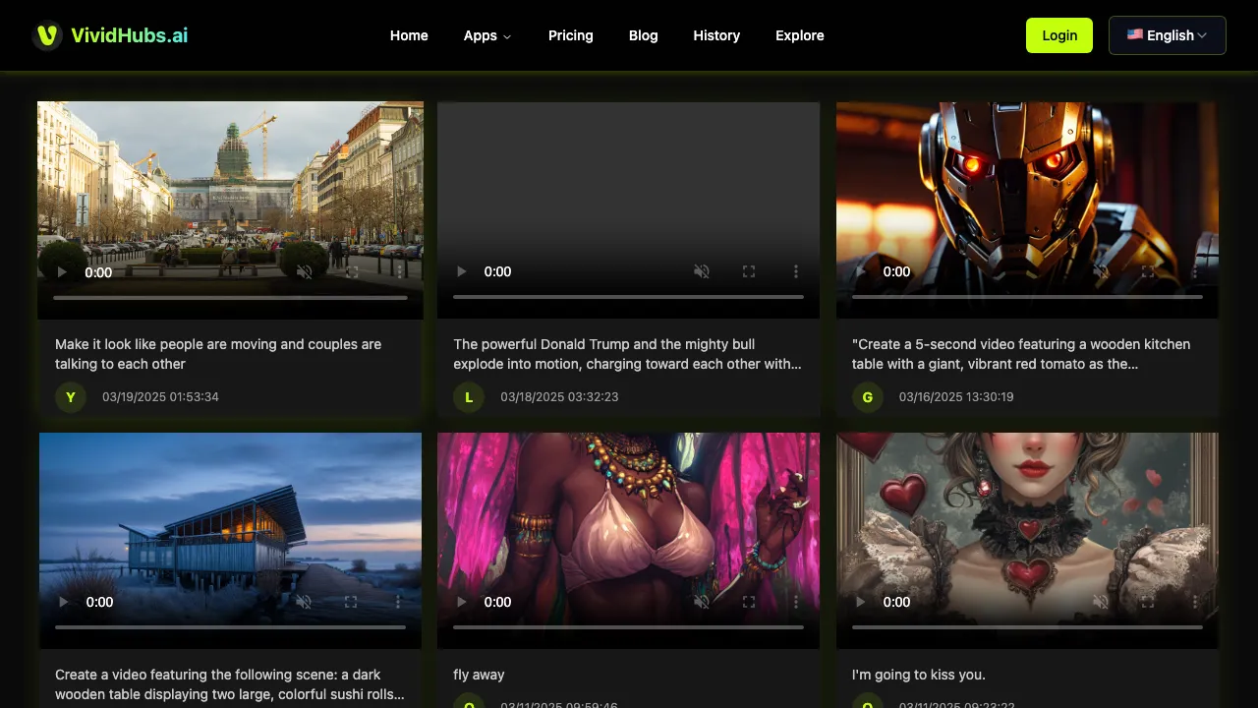Screen dimensions: 1258x708
Task: Play the golden robot video
Action: point(860,271)
